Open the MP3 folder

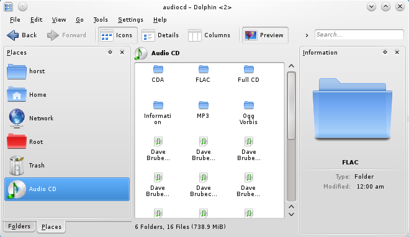pyautogui.click(x=203, y=110)
